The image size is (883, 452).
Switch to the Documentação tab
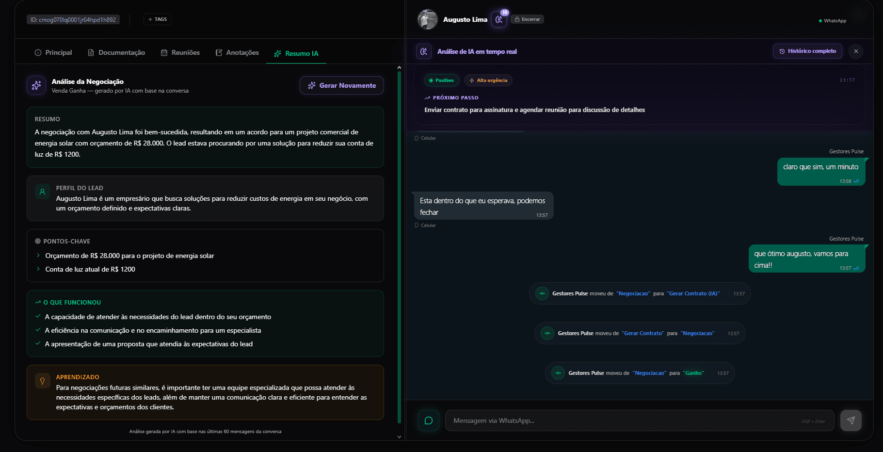[x=116, y=52]
